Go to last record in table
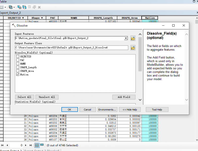 tap(31, 145)
